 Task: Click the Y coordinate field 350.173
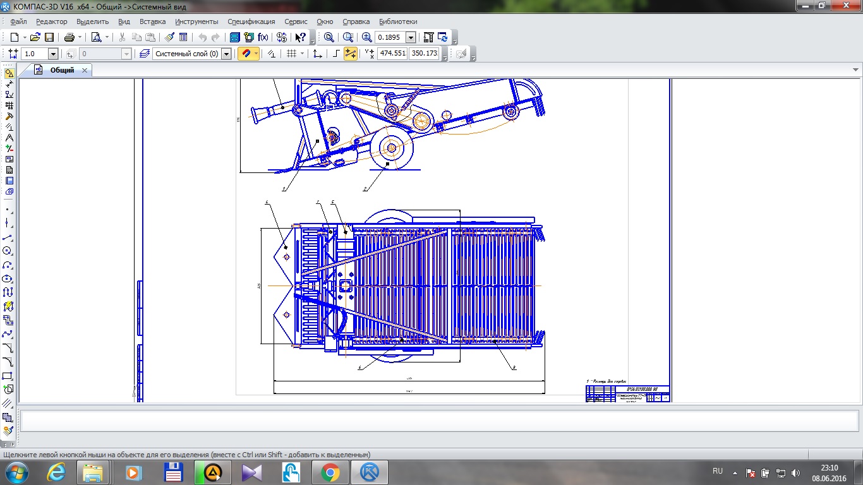click(425, 54)
